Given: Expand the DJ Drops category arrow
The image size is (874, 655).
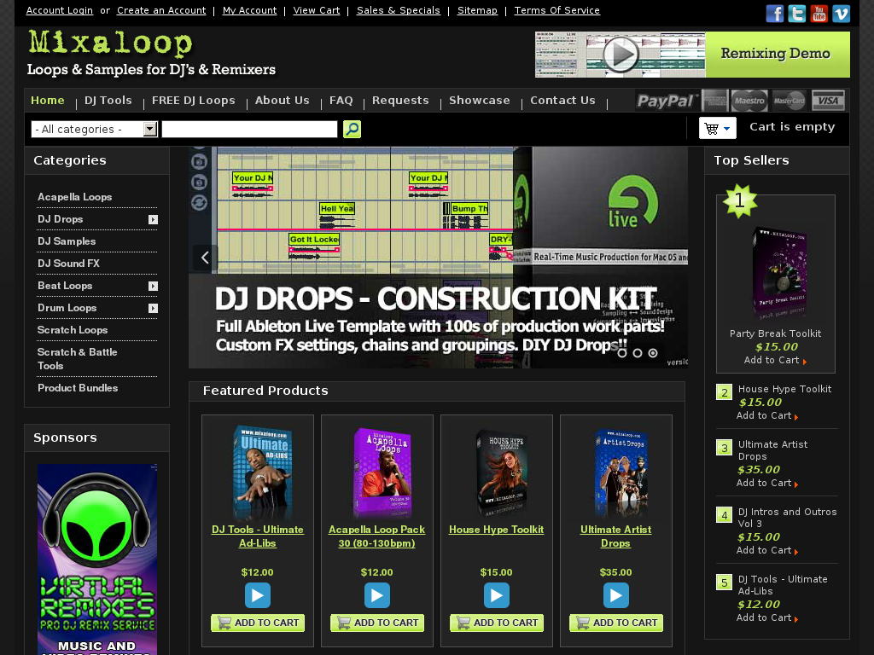Looking at the screenshot, I should coord(154,219).
